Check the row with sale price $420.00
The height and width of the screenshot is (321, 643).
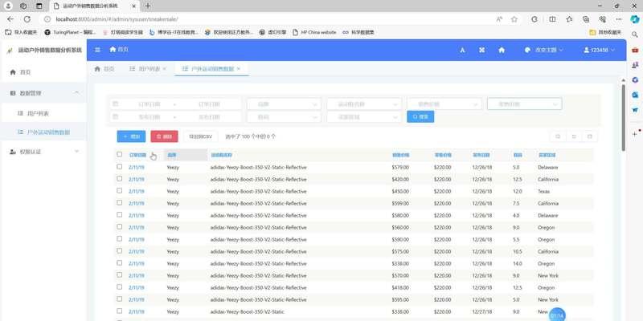point(119,178)
